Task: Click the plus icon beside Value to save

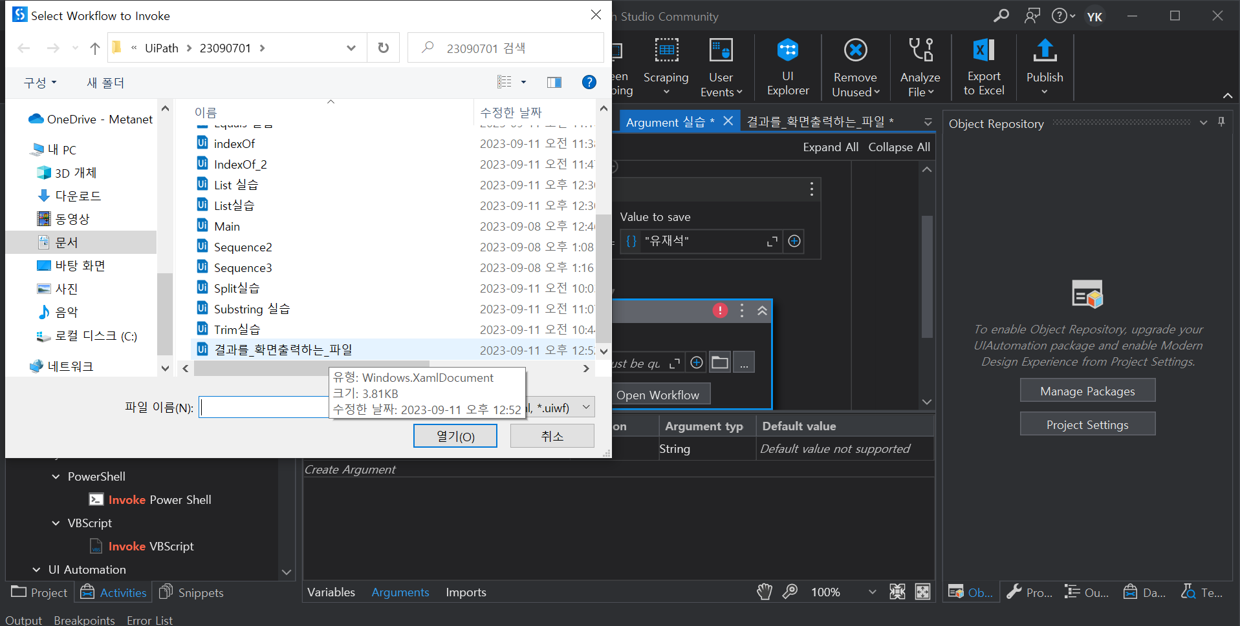Action: tap(794, 241)
